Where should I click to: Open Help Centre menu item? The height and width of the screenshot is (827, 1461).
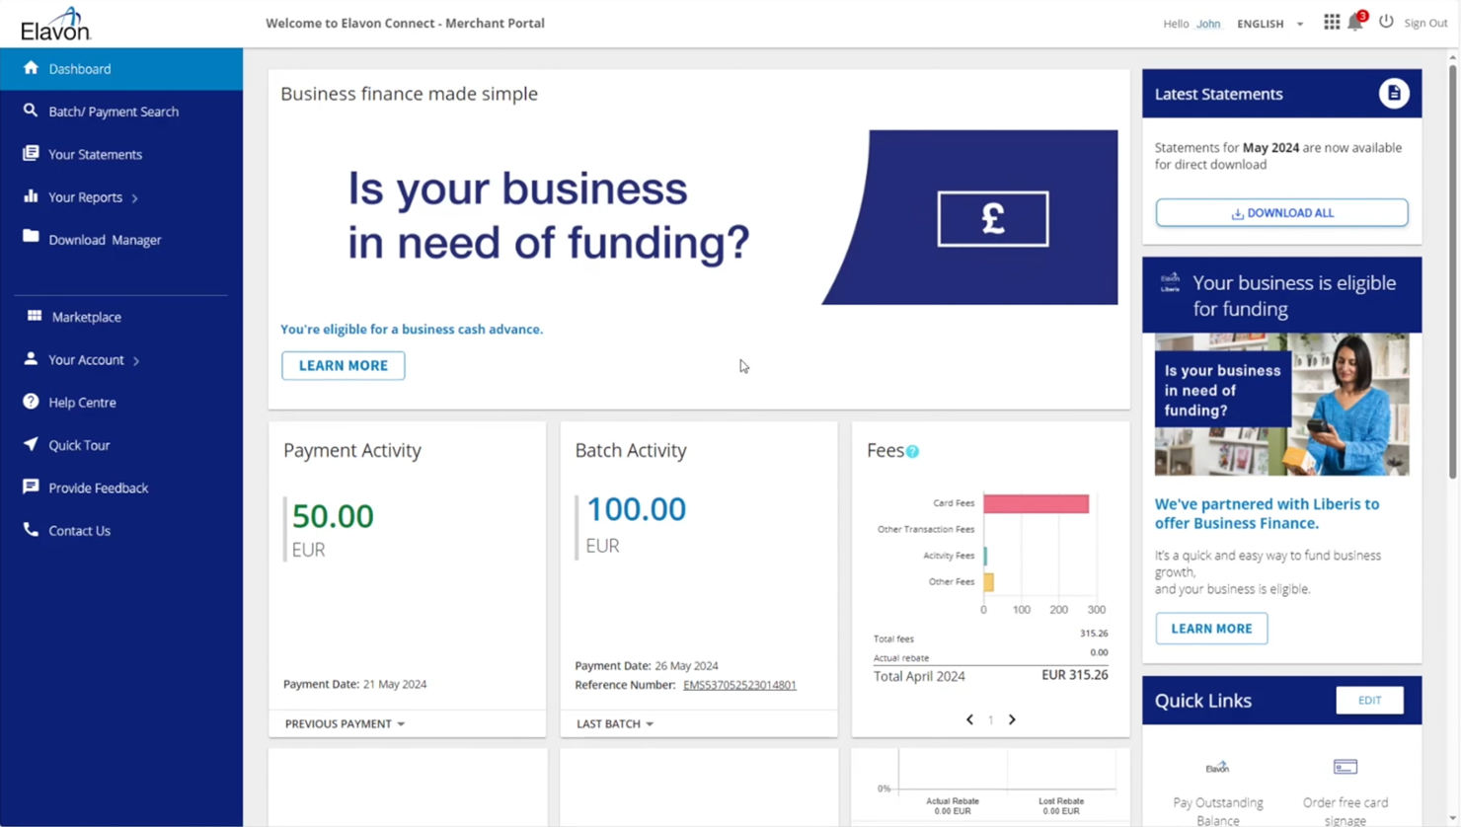(121, 403)
